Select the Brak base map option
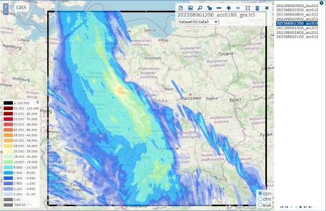 [x=260, y=205]
